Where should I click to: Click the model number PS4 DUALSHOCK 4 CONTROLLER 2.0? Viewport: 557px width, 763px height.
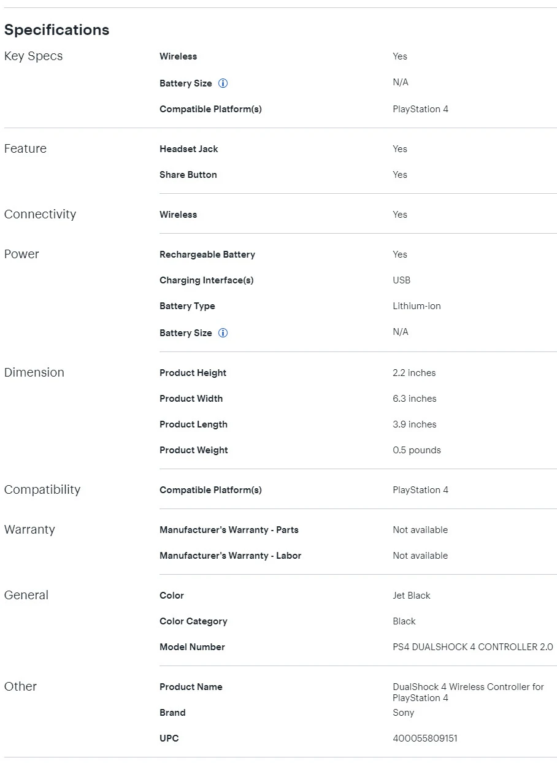coord(473,647)
